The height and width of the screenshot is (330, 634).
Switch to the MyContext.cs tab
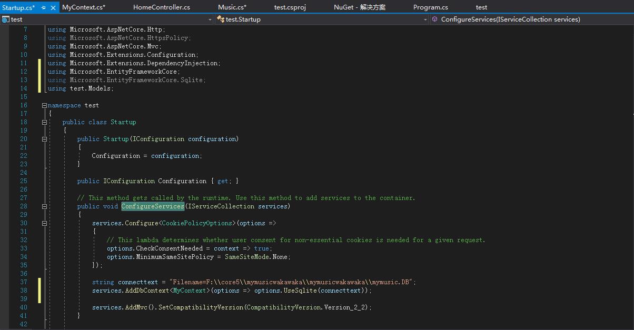pyautogui.click(x=84, y=7)
